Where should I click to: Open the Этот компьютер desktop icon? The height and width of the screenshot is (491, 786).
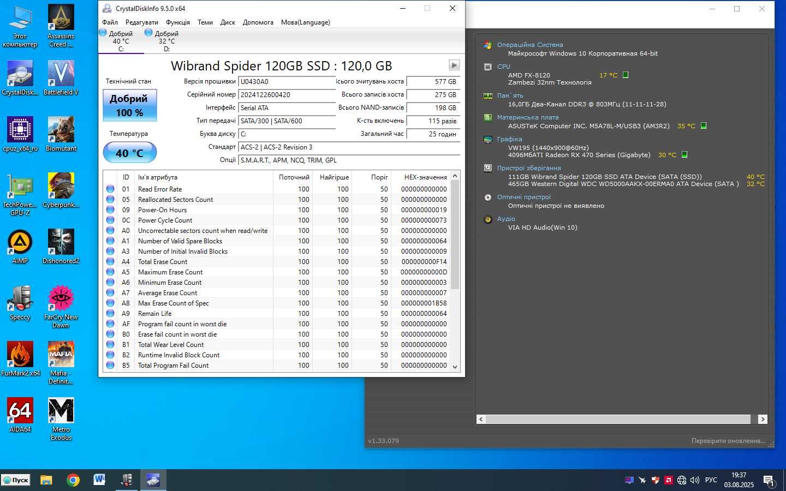pyautogui.click(x=20, y=26)
